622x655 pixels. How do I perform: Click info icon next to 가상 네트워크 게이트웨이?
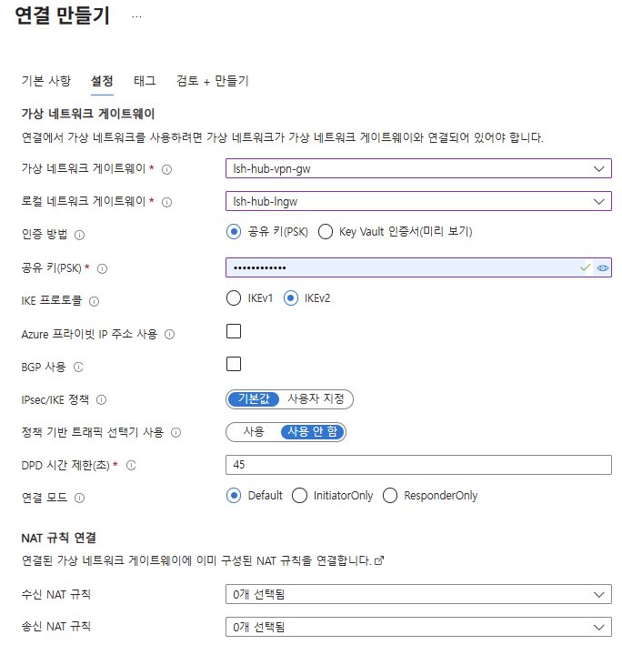pos(166,169)
